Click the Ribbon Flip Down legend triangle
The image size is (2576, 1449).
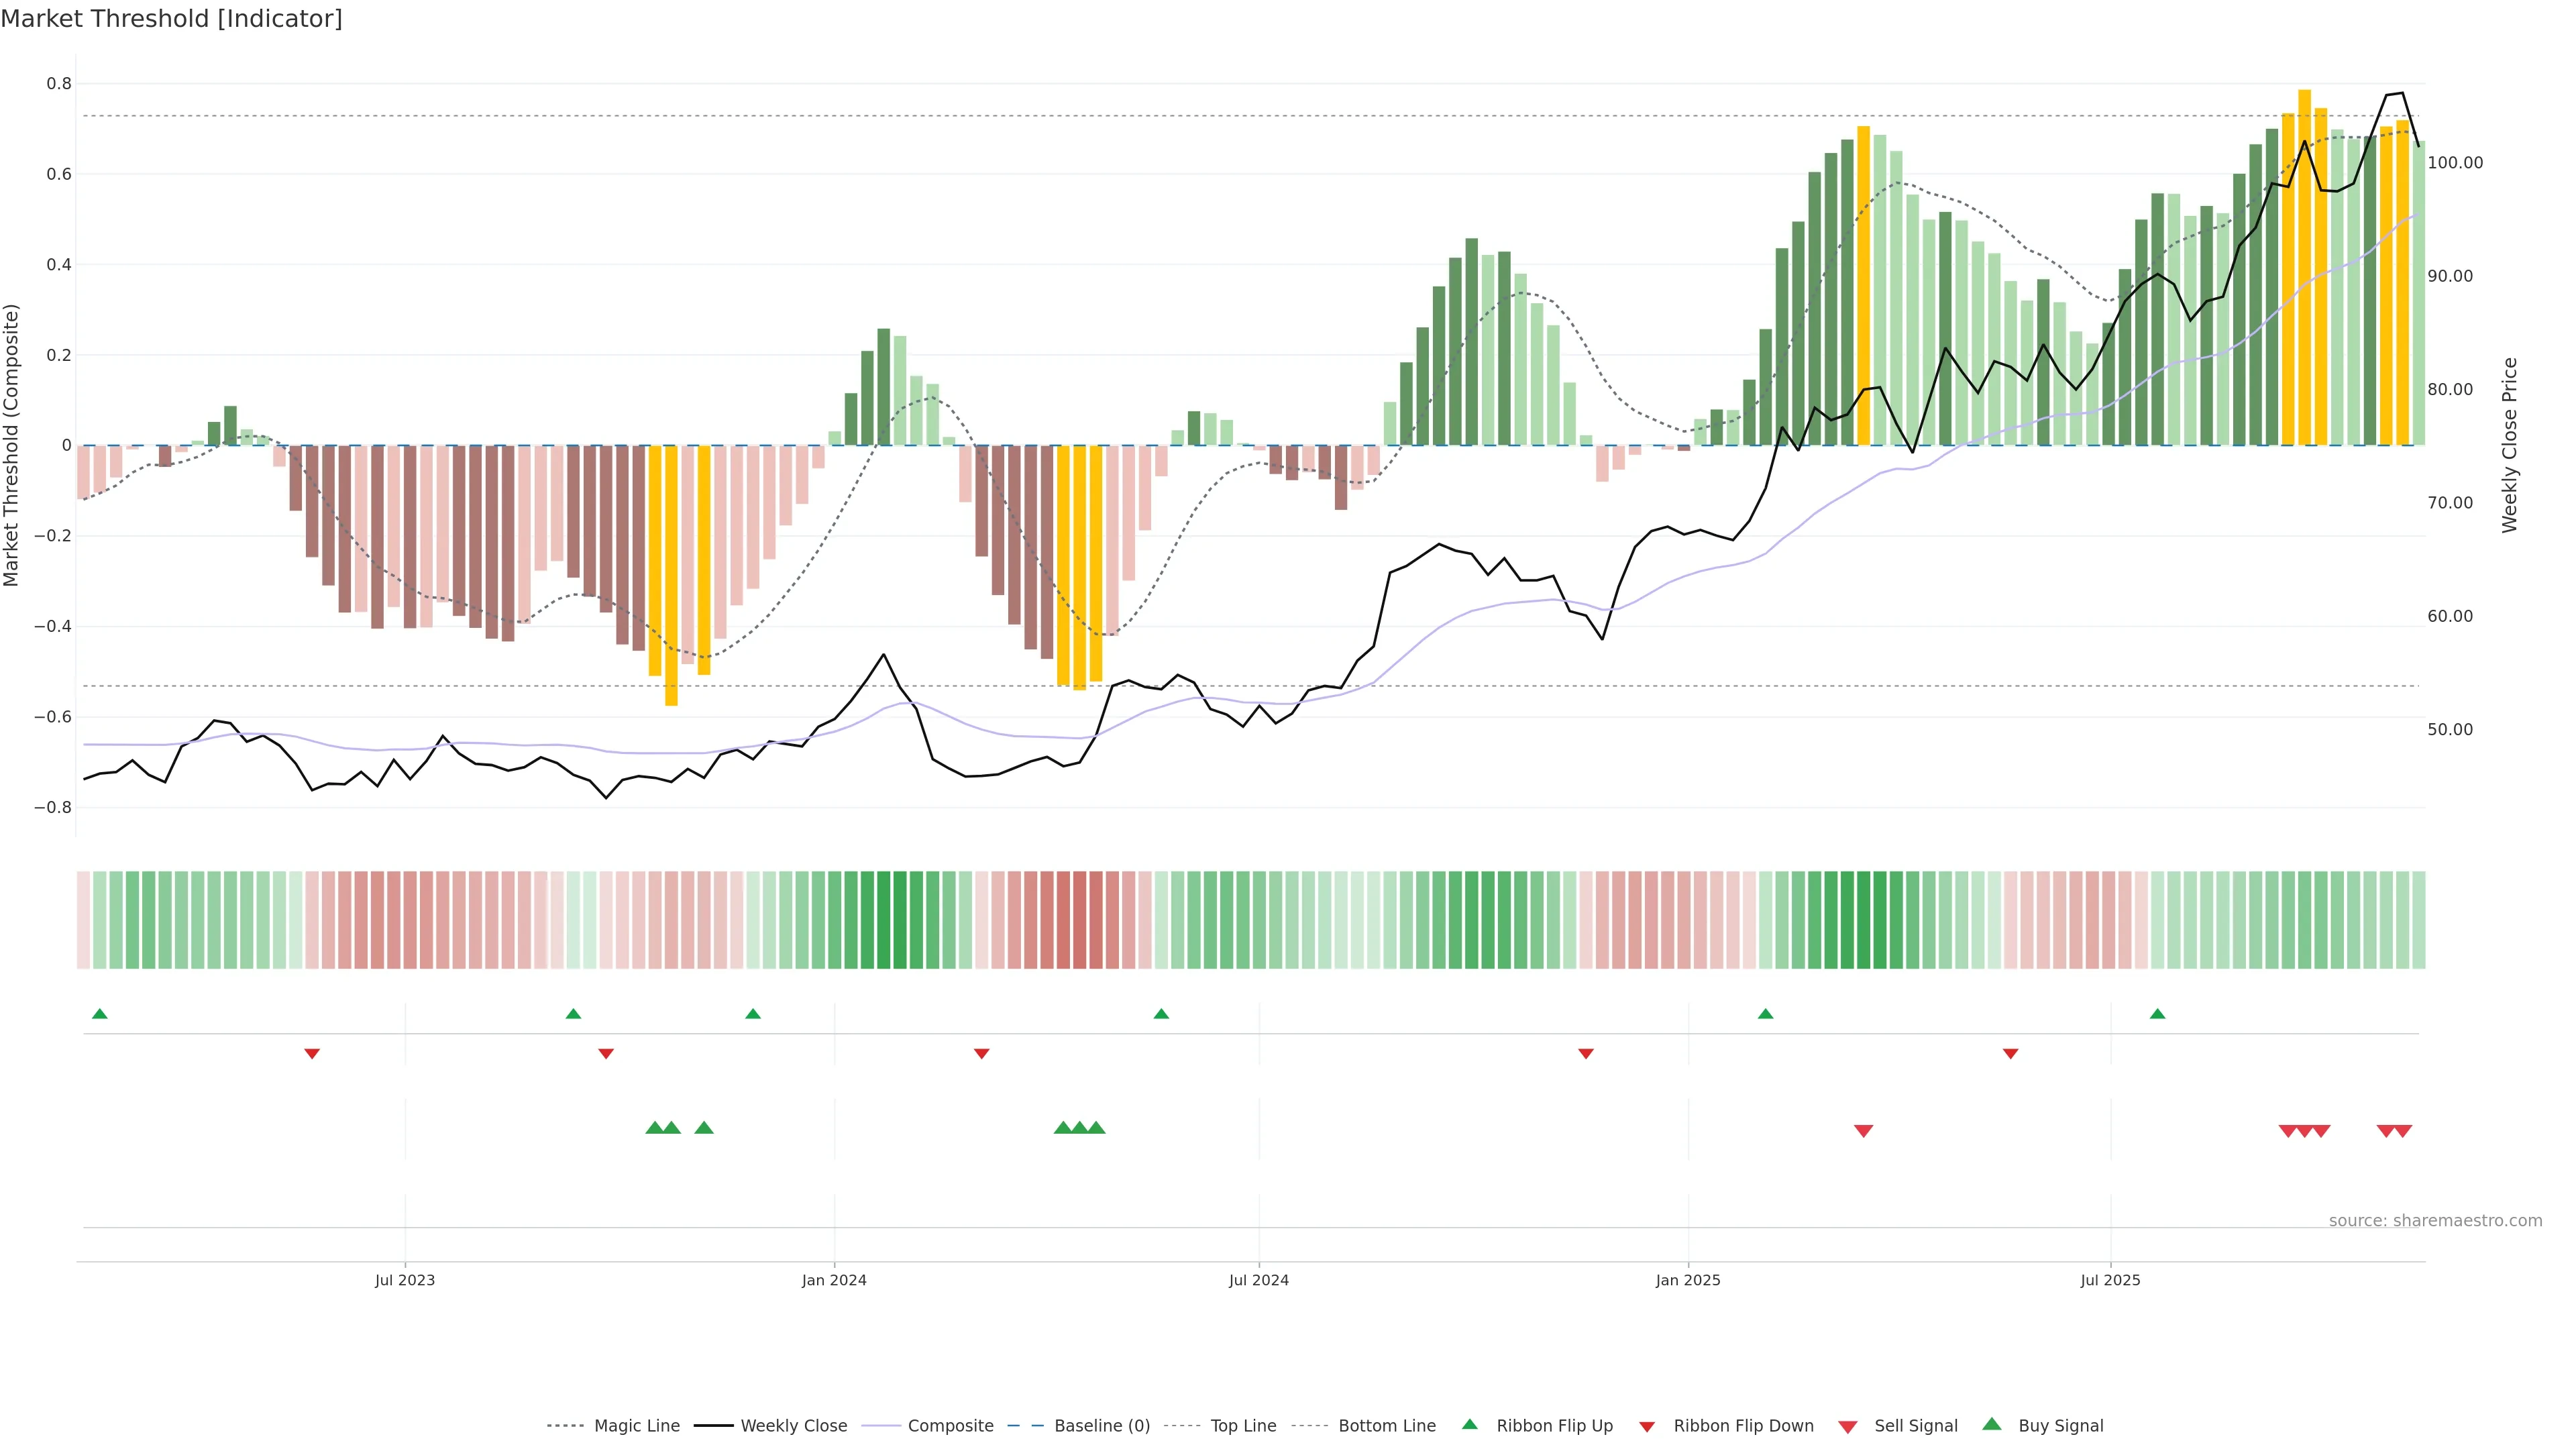click(1647, 1427)
